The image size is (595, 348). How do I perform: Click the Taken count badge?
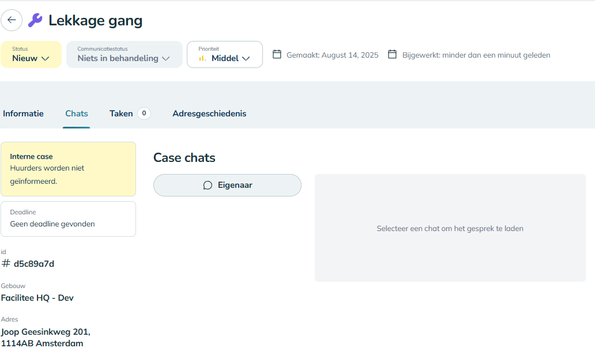click(x=144, y=114)
